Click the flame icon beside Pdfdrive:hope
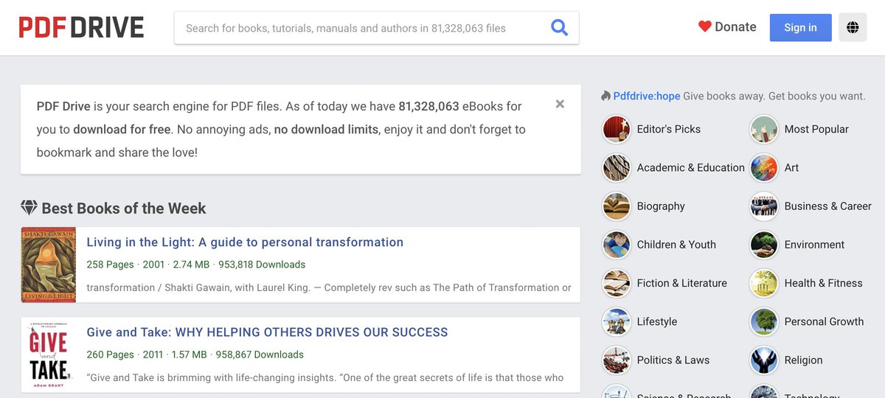The image size is (885, 398). pos(606,96)
